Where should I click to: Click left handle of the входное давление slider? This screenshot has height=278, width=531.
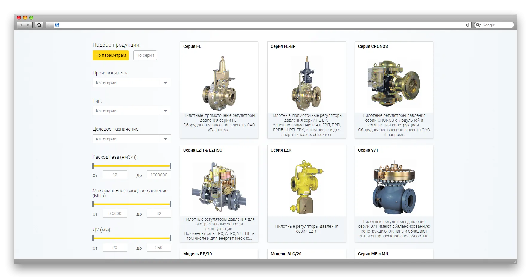tap(93, 204)
